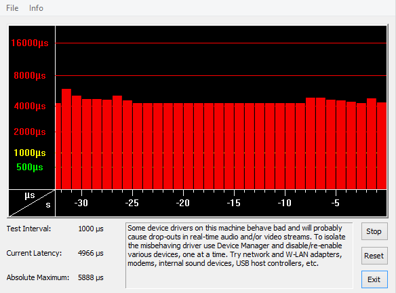Viewport: 396px width, 293px height.
Task: Click the Current Latency value 4966 µs
Action: coord(91,253)
